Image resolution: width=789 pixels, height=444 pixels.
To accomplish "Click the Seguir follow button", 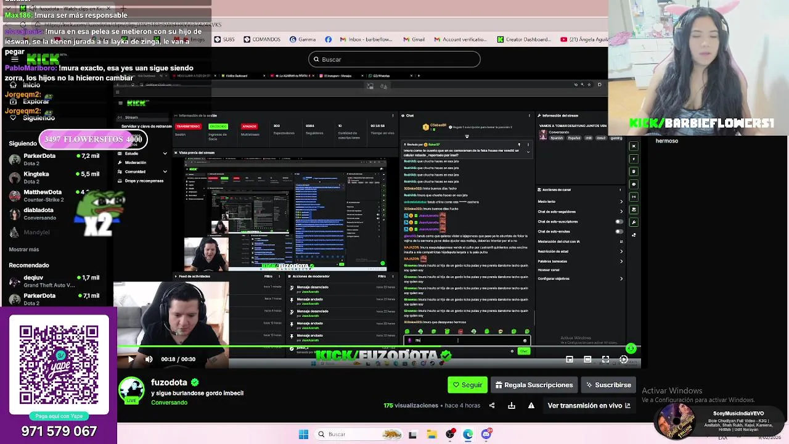I will [x=468, y=385].
